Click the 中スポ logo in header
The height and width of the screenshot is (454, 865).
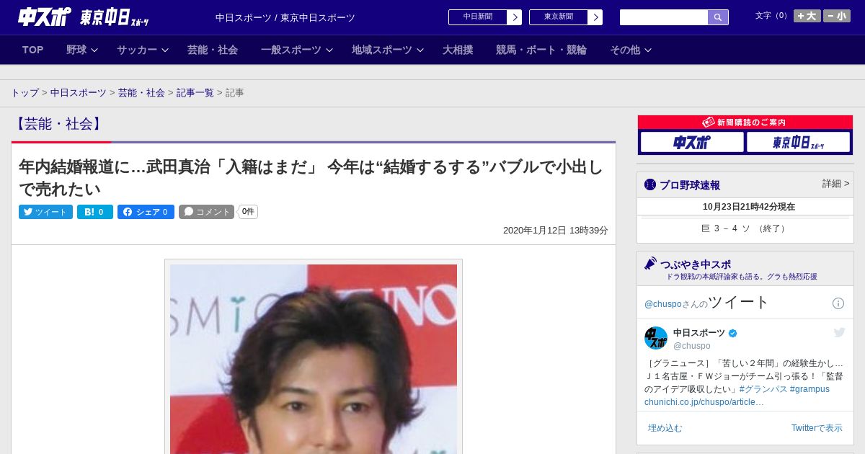[44, 17]
